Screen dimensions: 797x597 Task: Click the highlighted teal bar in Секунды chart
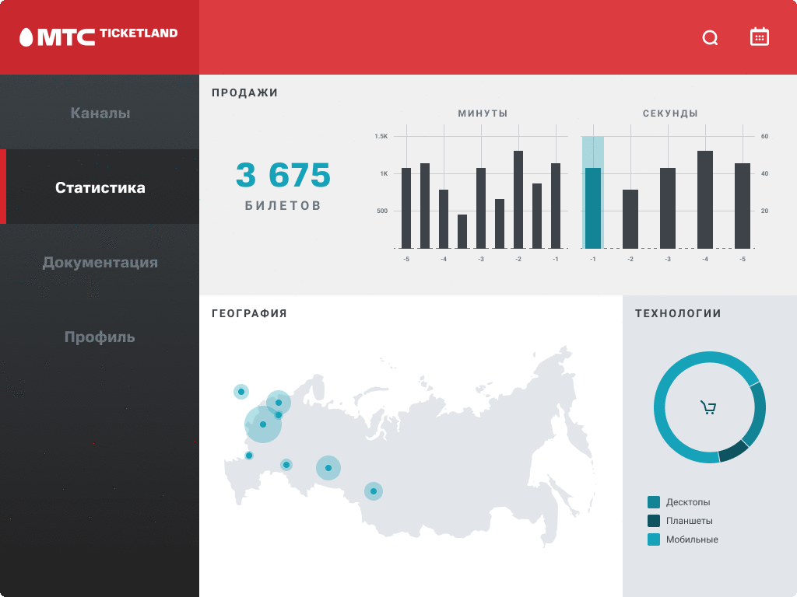click(593, 208)
